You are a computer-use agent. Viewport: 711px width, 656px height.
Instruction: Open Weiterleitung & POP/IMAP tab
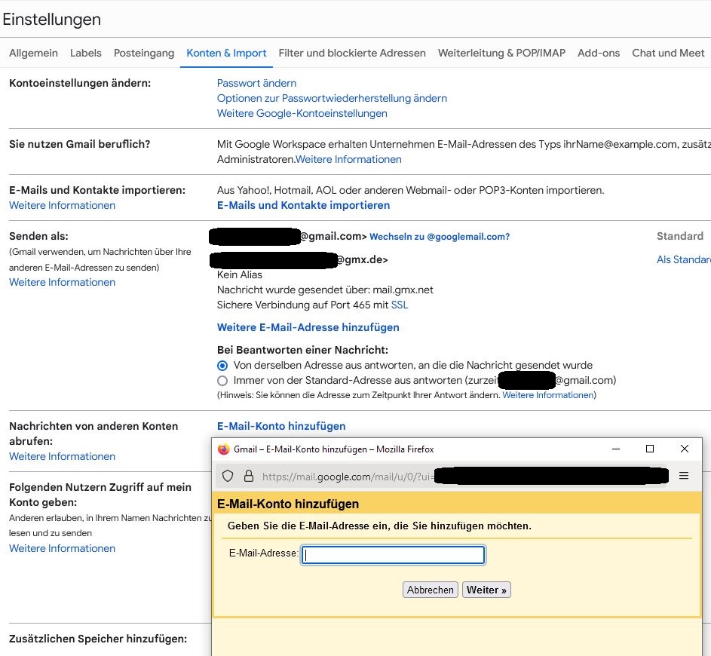[x=501, y=53]
